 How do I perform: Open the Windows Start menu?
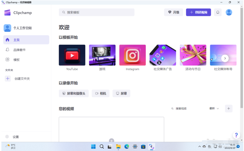93,146
